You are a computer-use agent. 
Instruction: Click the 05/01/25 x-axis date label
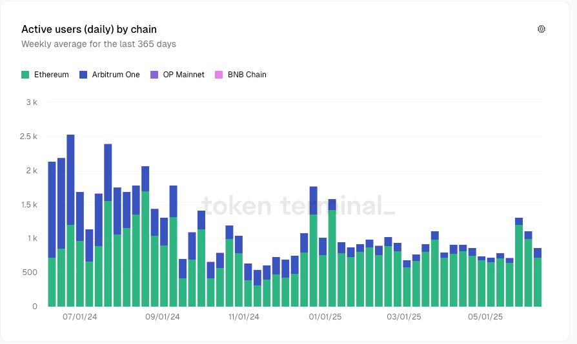[x=485, y=317]
